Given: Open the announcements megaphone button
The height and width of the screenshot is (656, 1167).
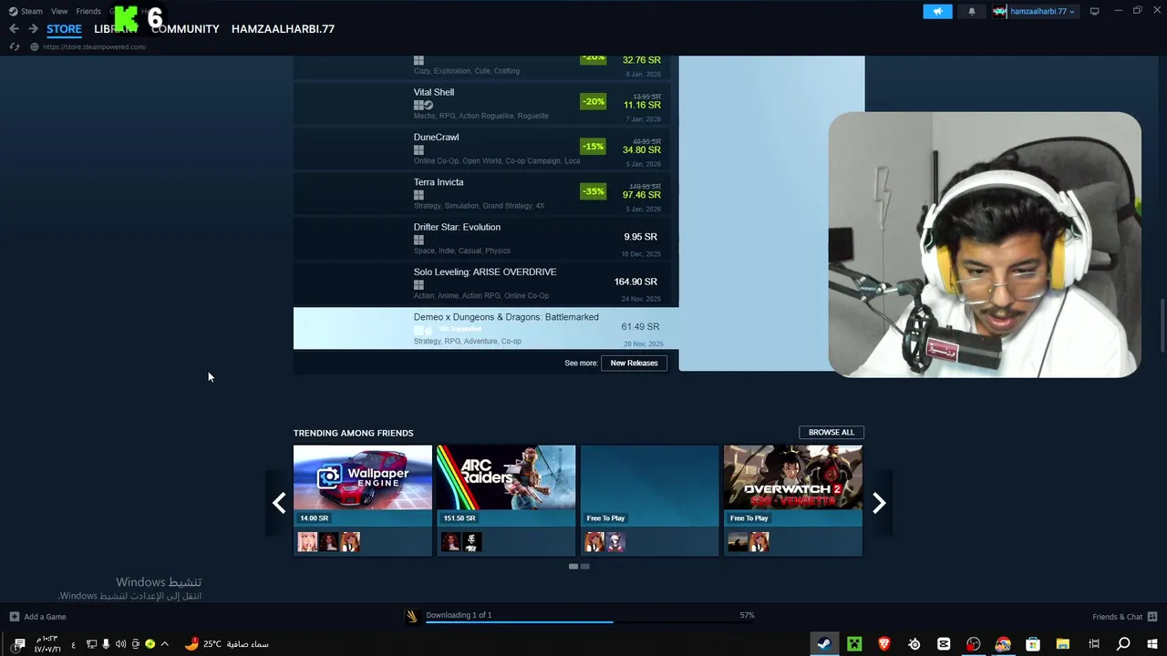Looking at the screenshot, I should click(x=937, y=11).
